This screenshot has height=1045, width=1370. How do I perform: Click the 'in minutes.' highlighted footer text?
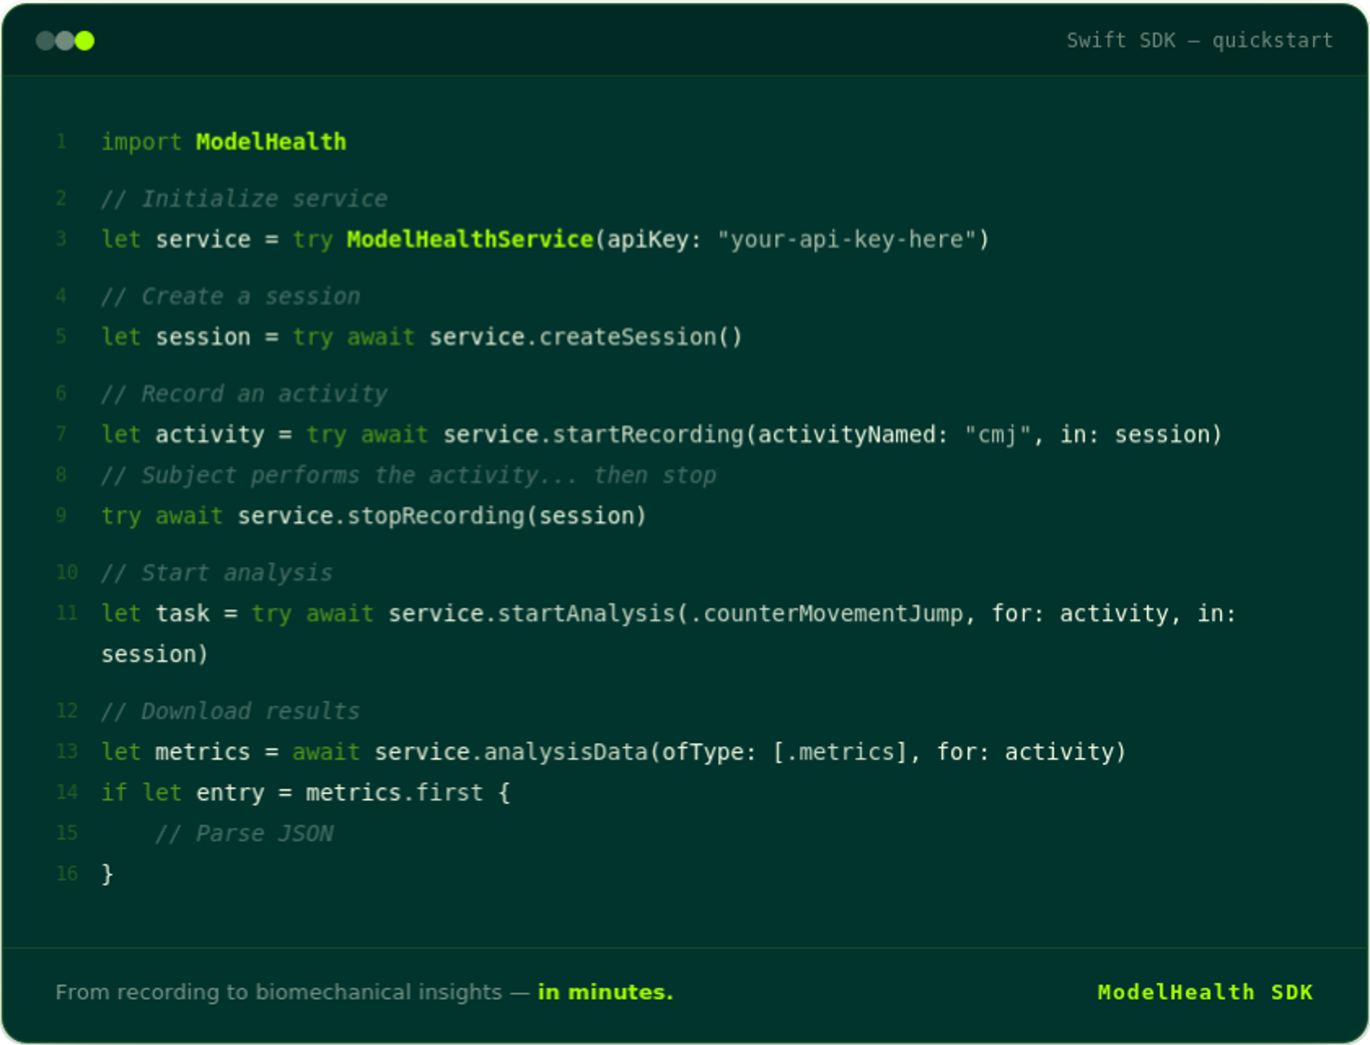605,992
